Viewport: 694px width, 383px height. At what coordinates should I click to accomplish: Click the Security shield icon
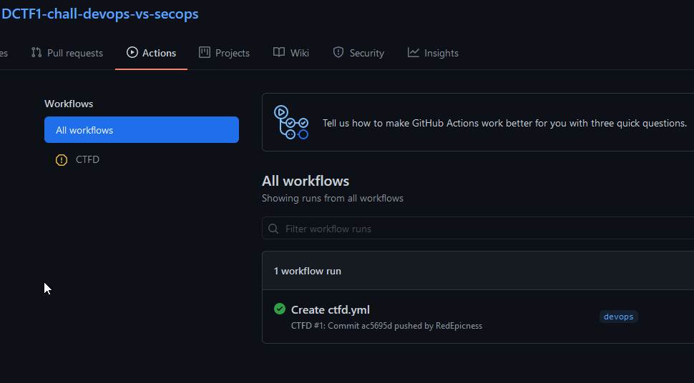click(x=338, y=52)
